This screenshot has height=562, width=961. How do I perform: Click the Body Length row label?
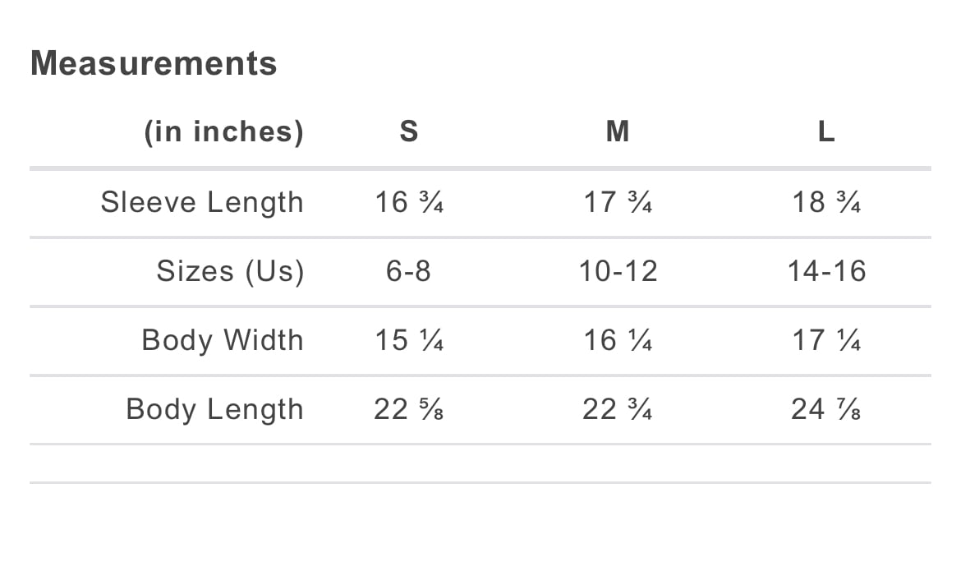pyautogui.click(x=214, y=409)
